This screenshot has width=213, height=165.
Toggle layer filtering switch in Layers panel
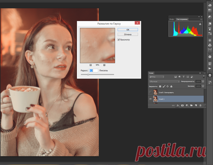[204, 77]
